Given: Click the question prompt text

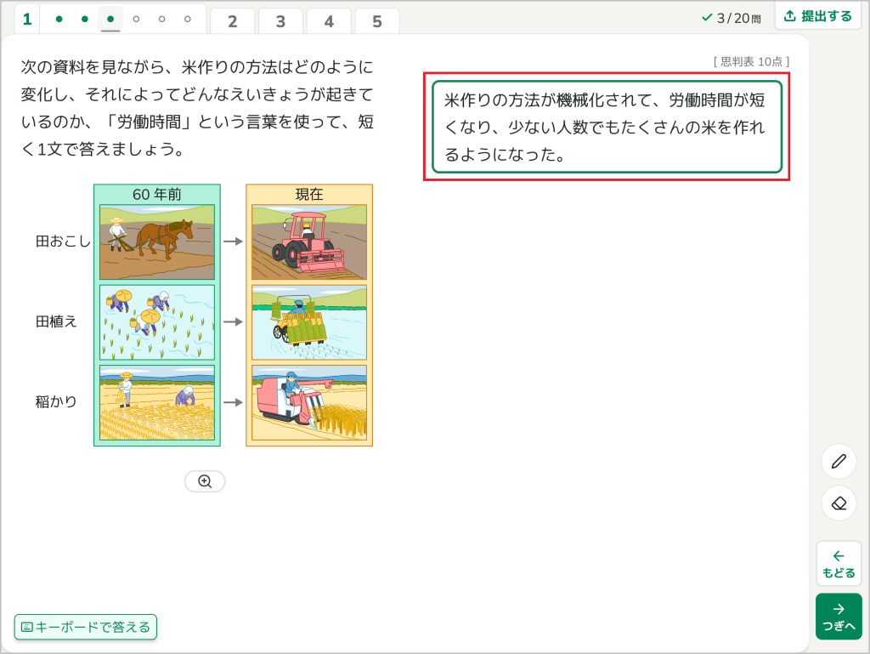Looking at the screenshot, I should (197, 108).
